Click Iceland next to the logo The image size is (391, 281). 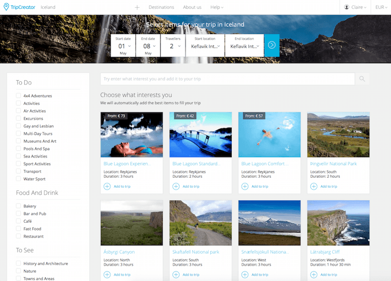48,7
